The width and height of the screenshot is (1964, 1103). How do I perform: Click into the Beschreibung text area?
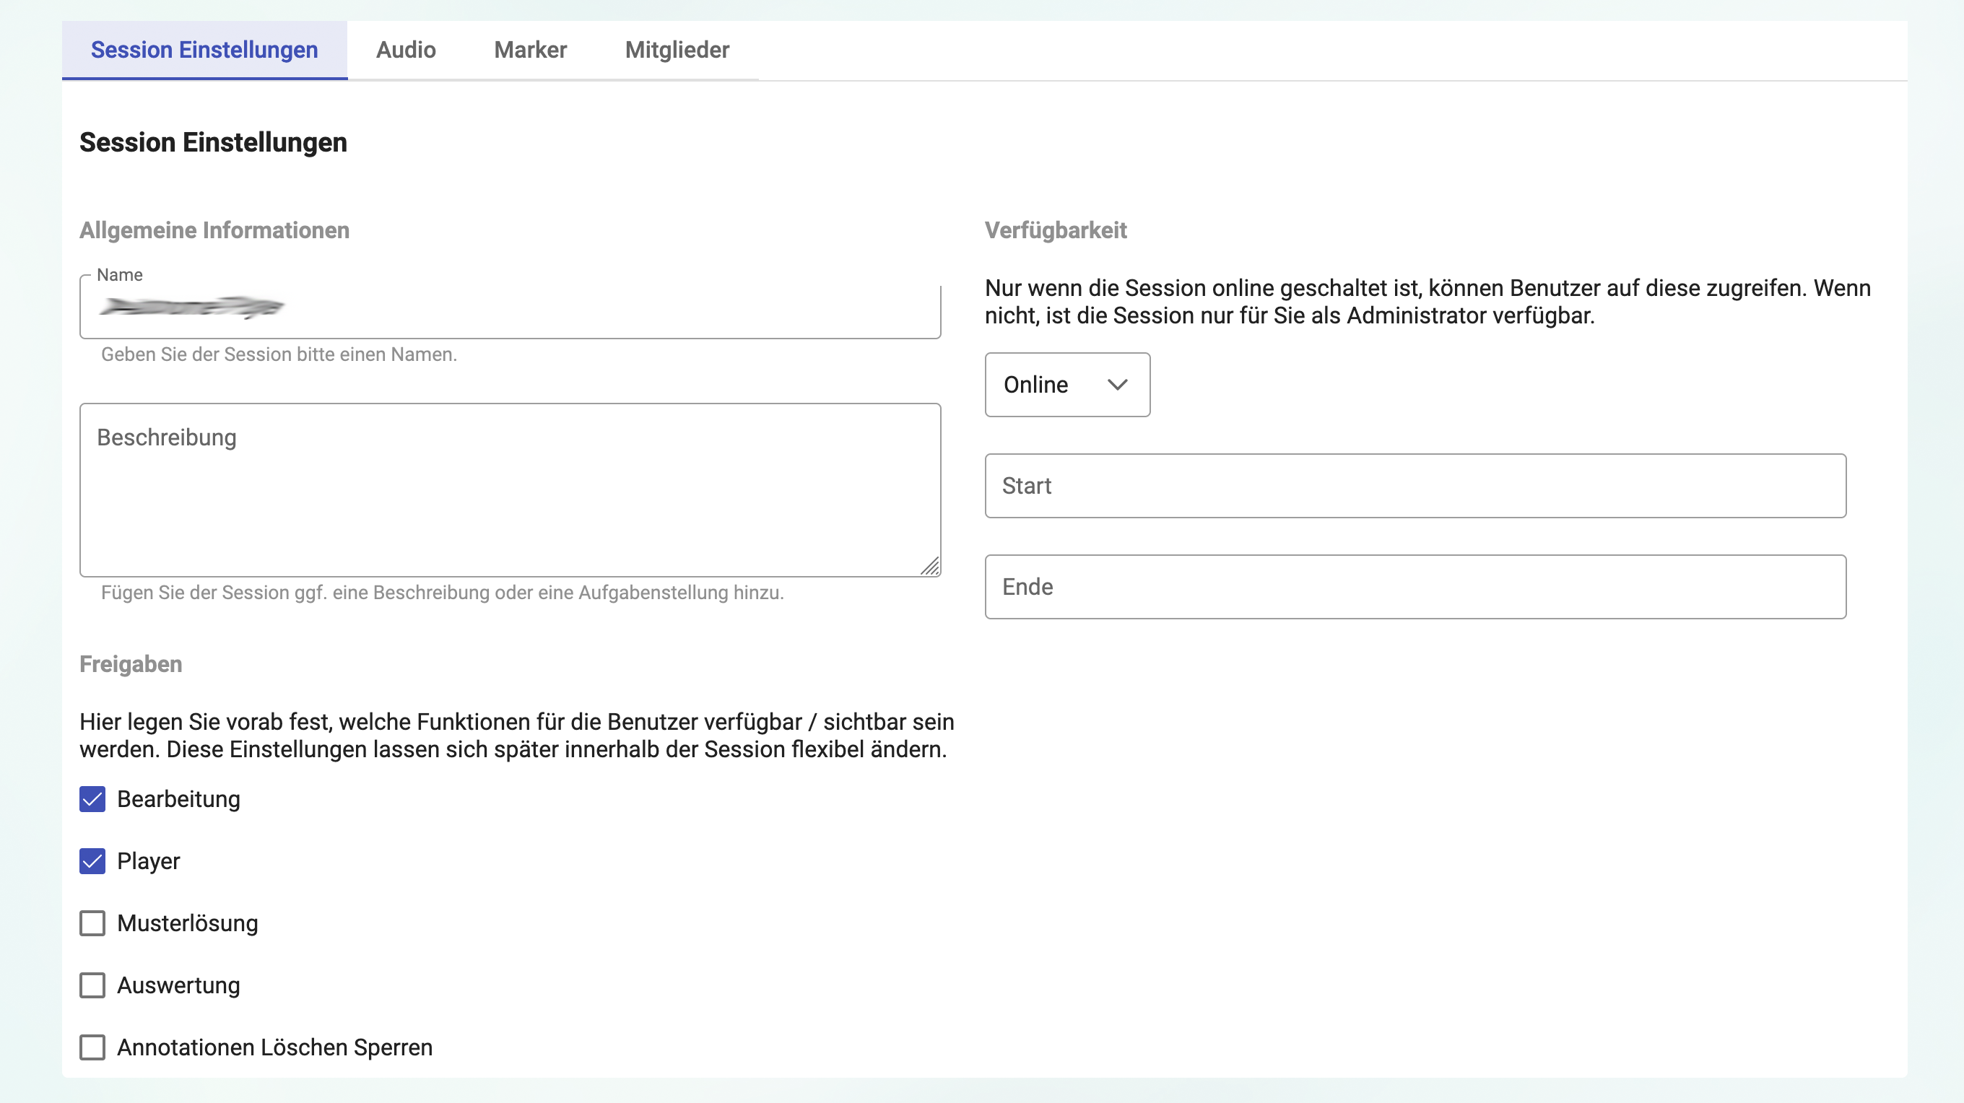510,489
